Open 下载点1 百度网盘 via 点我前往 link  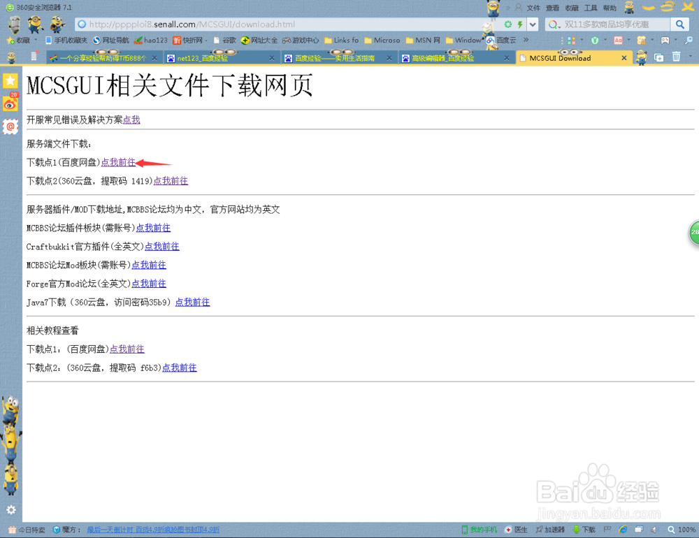point(117,162)
